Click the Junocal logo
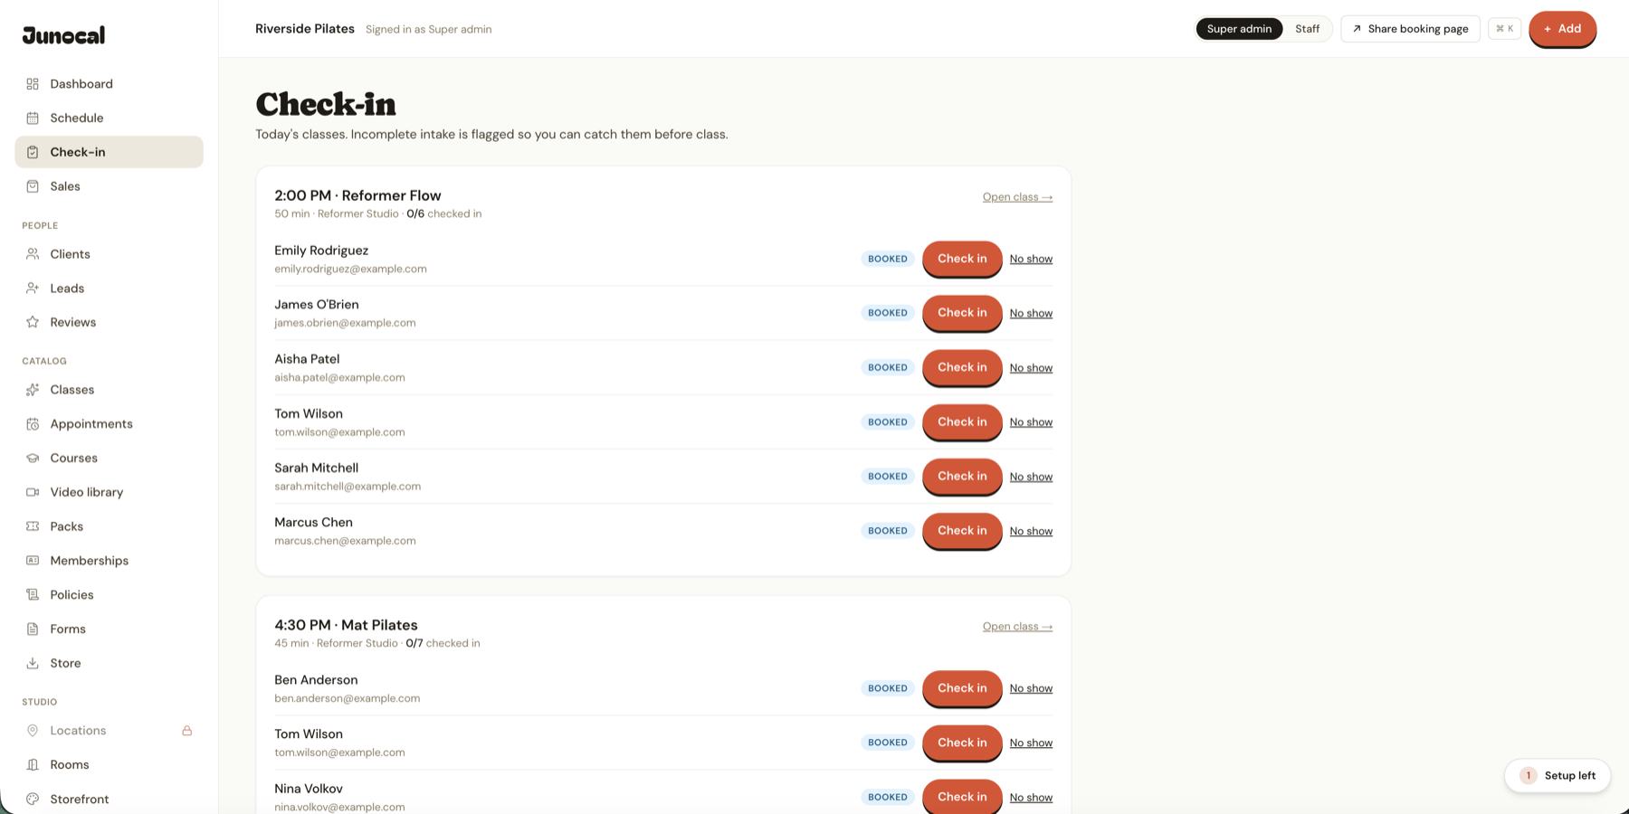The height and width of the screenshot is (814, 1629). [63, 35]
